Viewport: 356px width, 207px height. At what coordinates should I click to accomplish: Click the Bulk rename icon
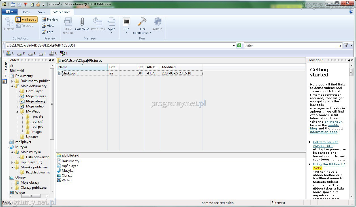[x=68, y=22]
